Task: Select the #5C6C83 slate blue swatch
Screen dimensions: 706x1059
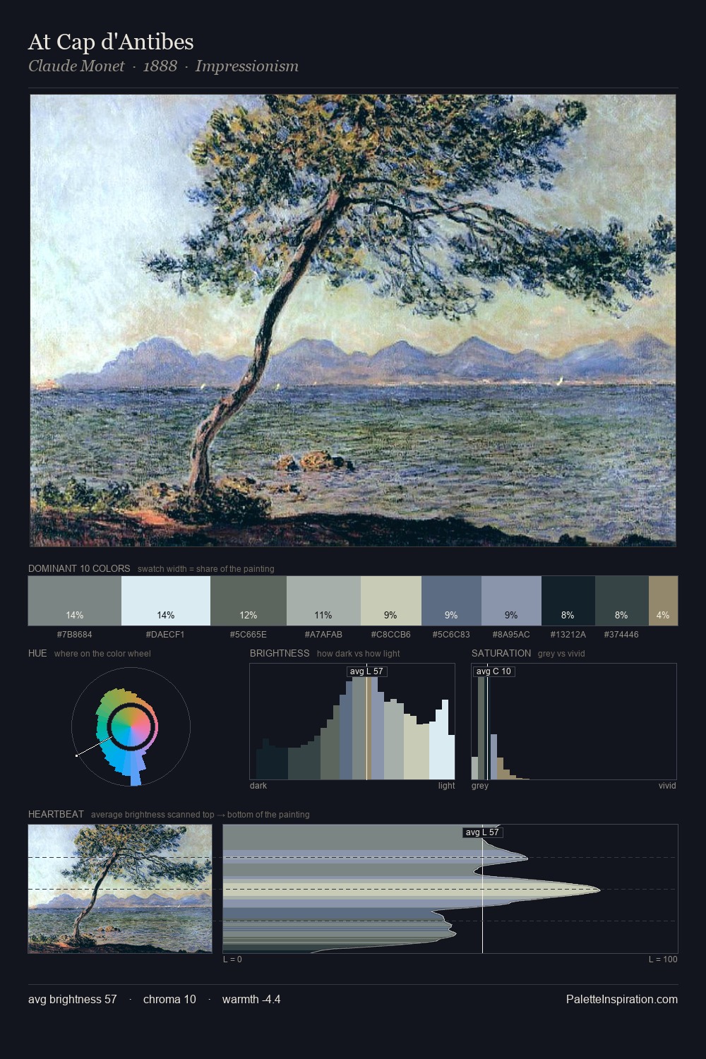Action: pos(451,601)
